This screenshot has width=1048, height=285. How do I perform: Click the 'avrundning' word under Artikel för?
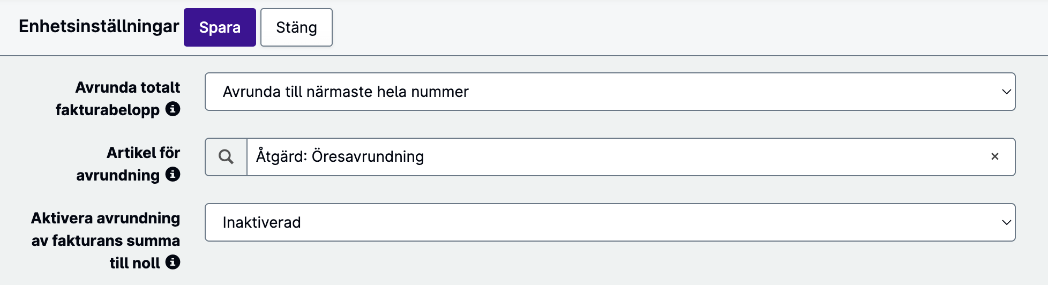[x=118, y=175]
